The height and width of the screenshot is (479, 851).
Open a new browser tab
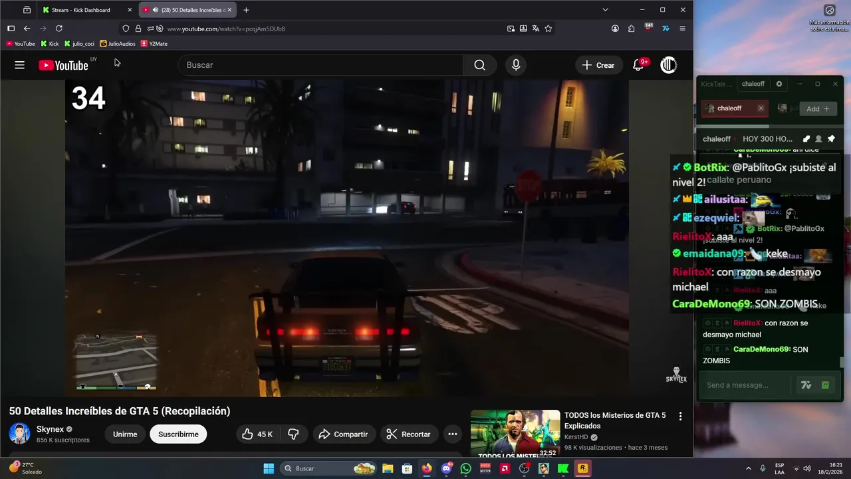click(x=246, y=10)
